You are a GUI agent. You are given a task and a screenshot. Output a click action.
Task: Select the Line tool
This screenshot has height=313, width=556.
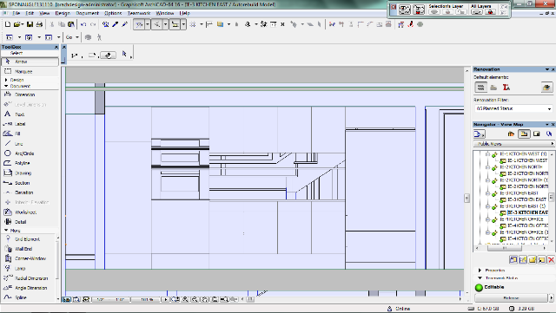pos(30,143)
